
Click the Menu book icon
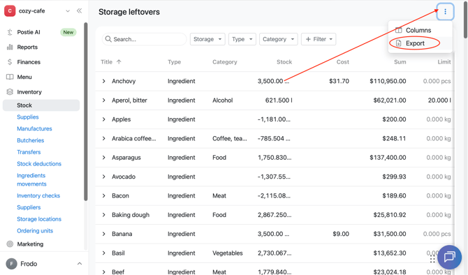coord(10,77)
